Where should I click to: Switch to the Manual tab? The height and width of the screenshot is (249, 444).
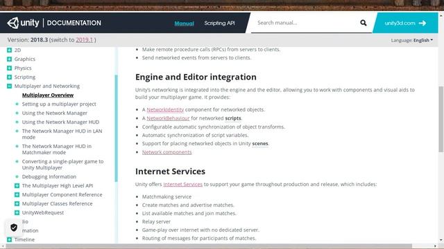click(184, 23)
